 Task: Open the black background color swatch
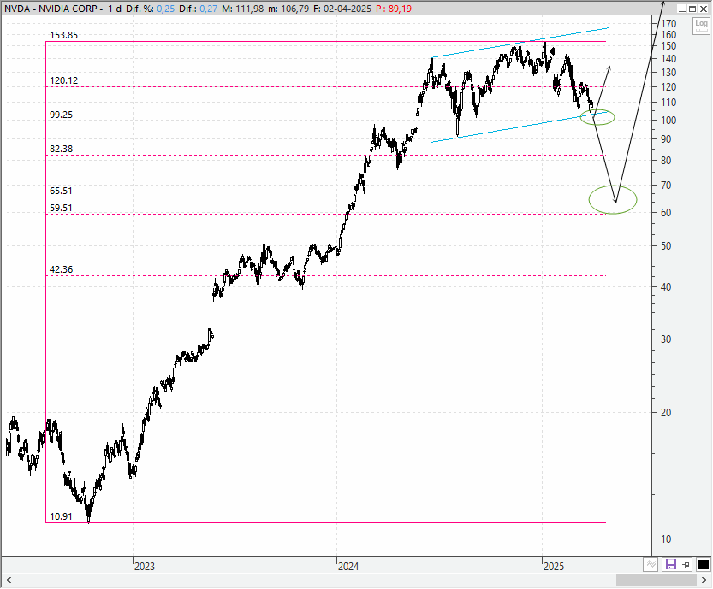coord(703,565)
